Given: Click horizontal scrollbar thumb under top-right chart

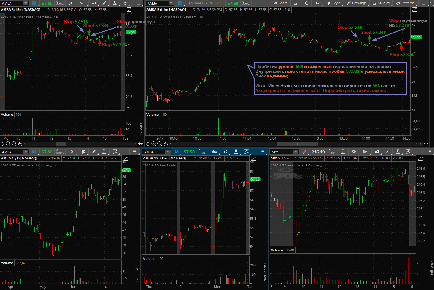Looking at the screenshot, I should 297,144.
